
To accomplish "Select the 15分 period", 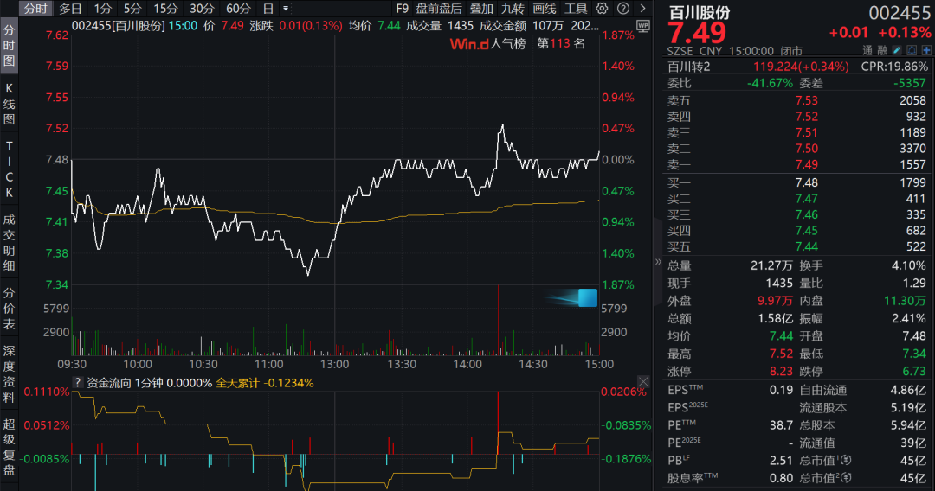I will (165, 9).
